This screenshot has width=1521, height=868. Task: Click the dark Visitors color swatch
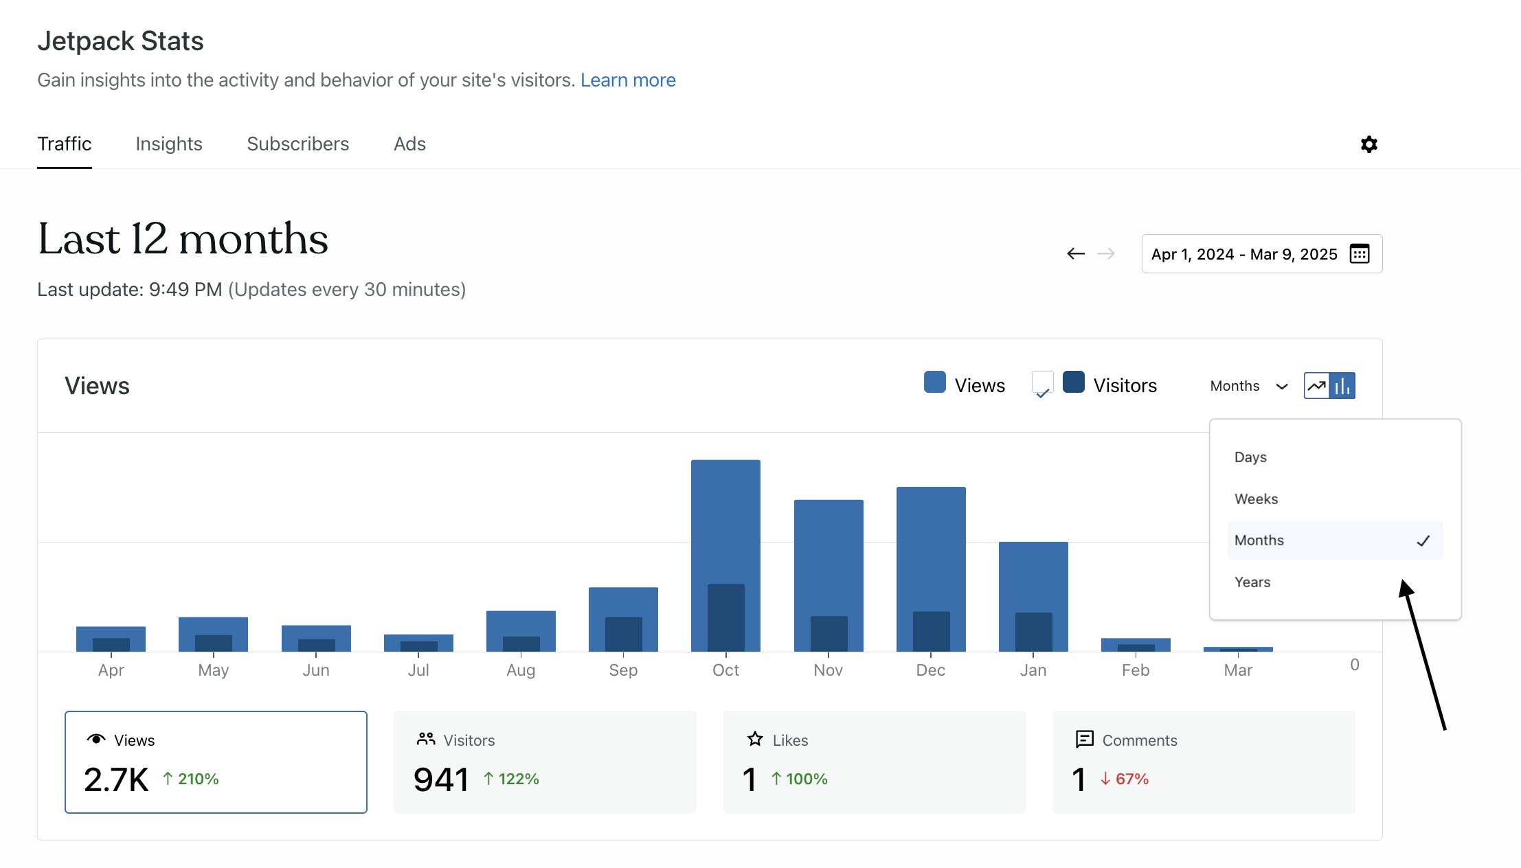pos(1073,382)
